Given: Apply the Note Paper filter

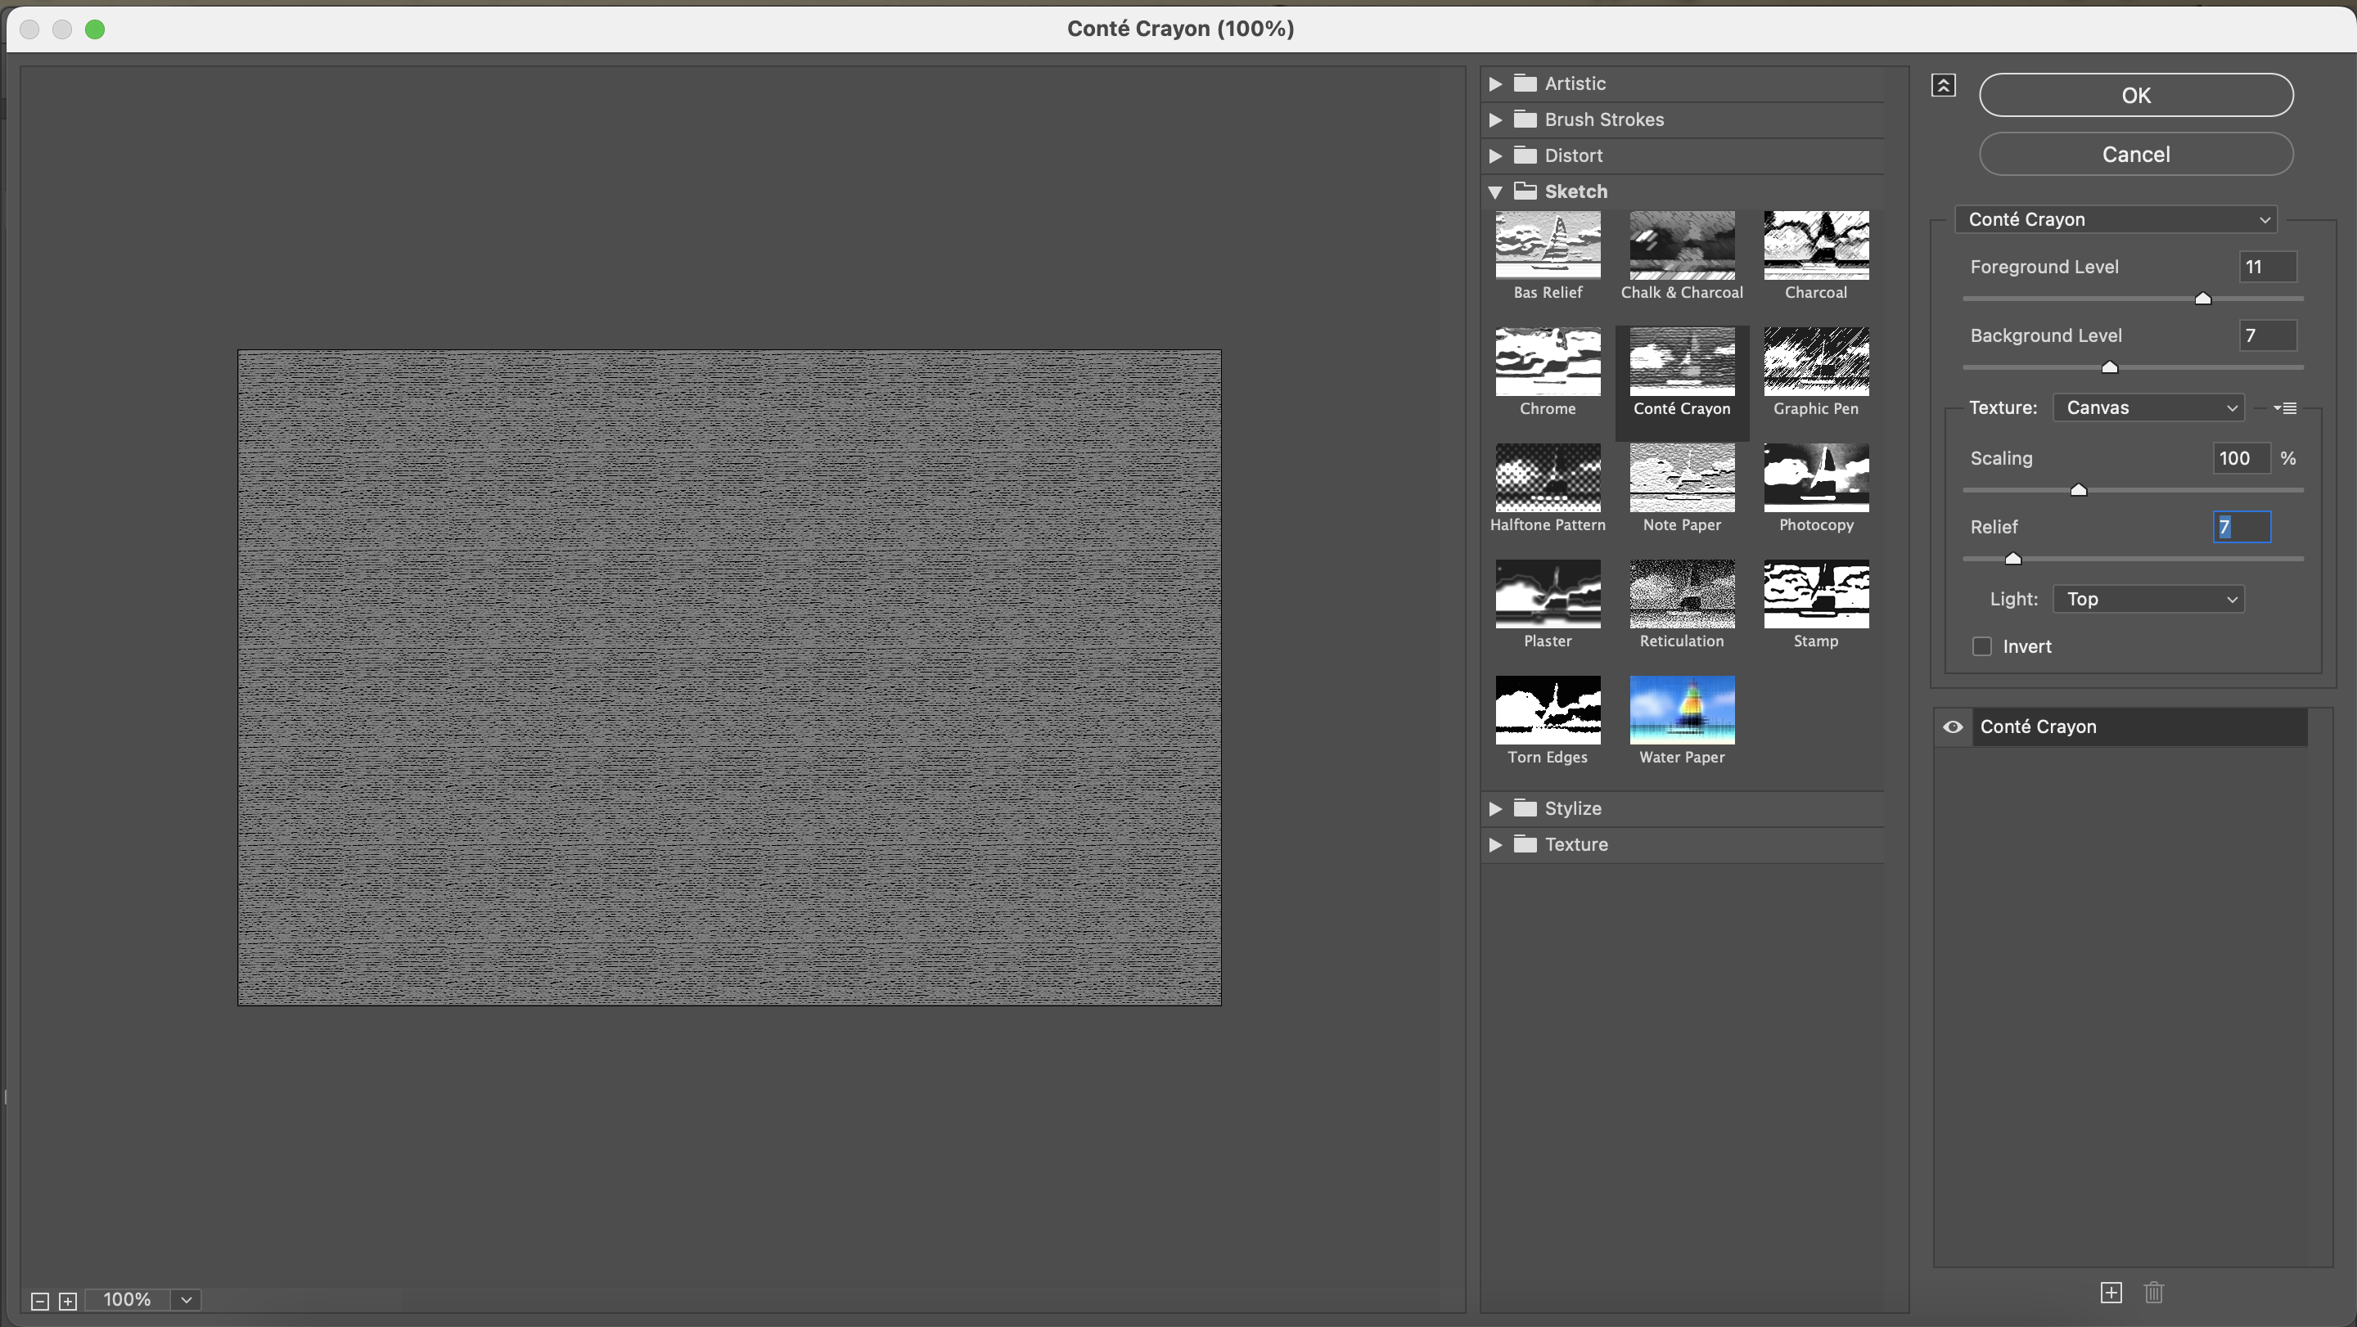Looking at the screenshot, I should (x=1682, y=476).
